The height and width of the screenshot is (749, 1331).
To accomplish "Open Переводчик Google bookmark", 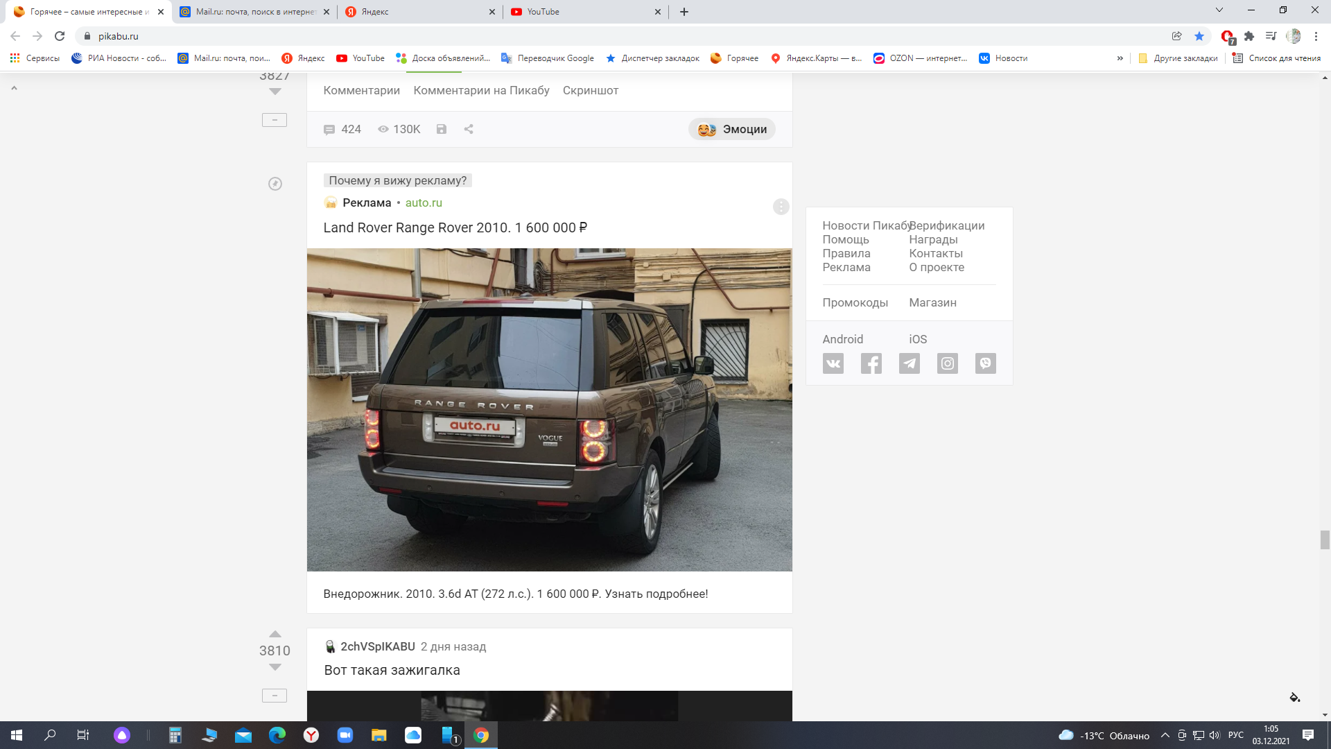I will [x=548, y=58].
